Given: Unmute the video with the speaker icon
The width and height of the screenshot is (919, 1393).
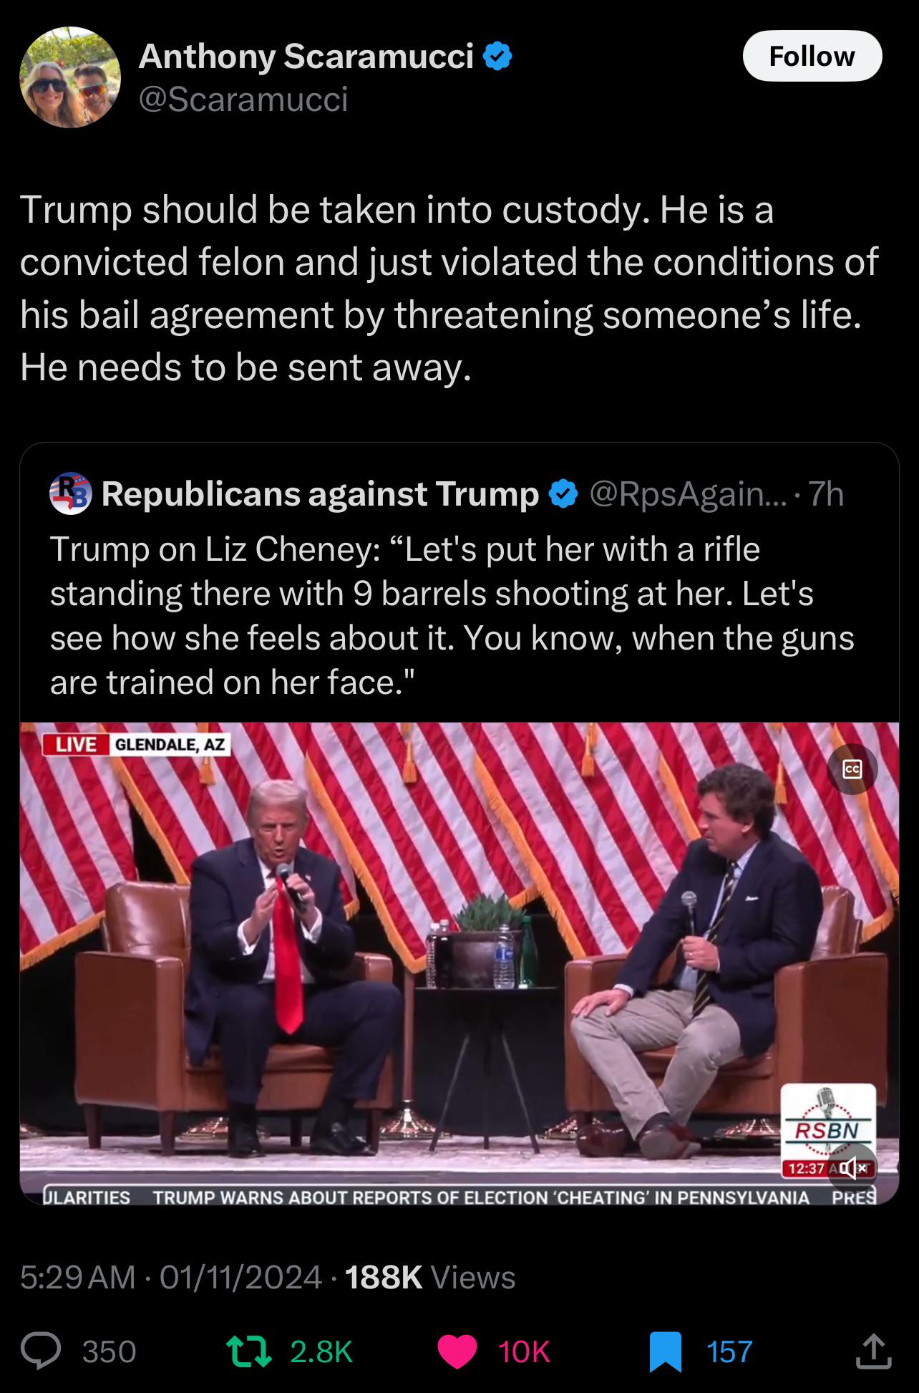Looking at the screenshot, I should coord(852,1169).
